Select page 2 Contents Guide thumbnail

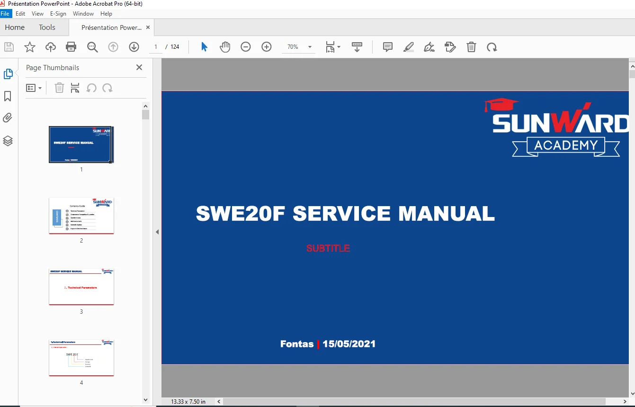click(81, 216)
